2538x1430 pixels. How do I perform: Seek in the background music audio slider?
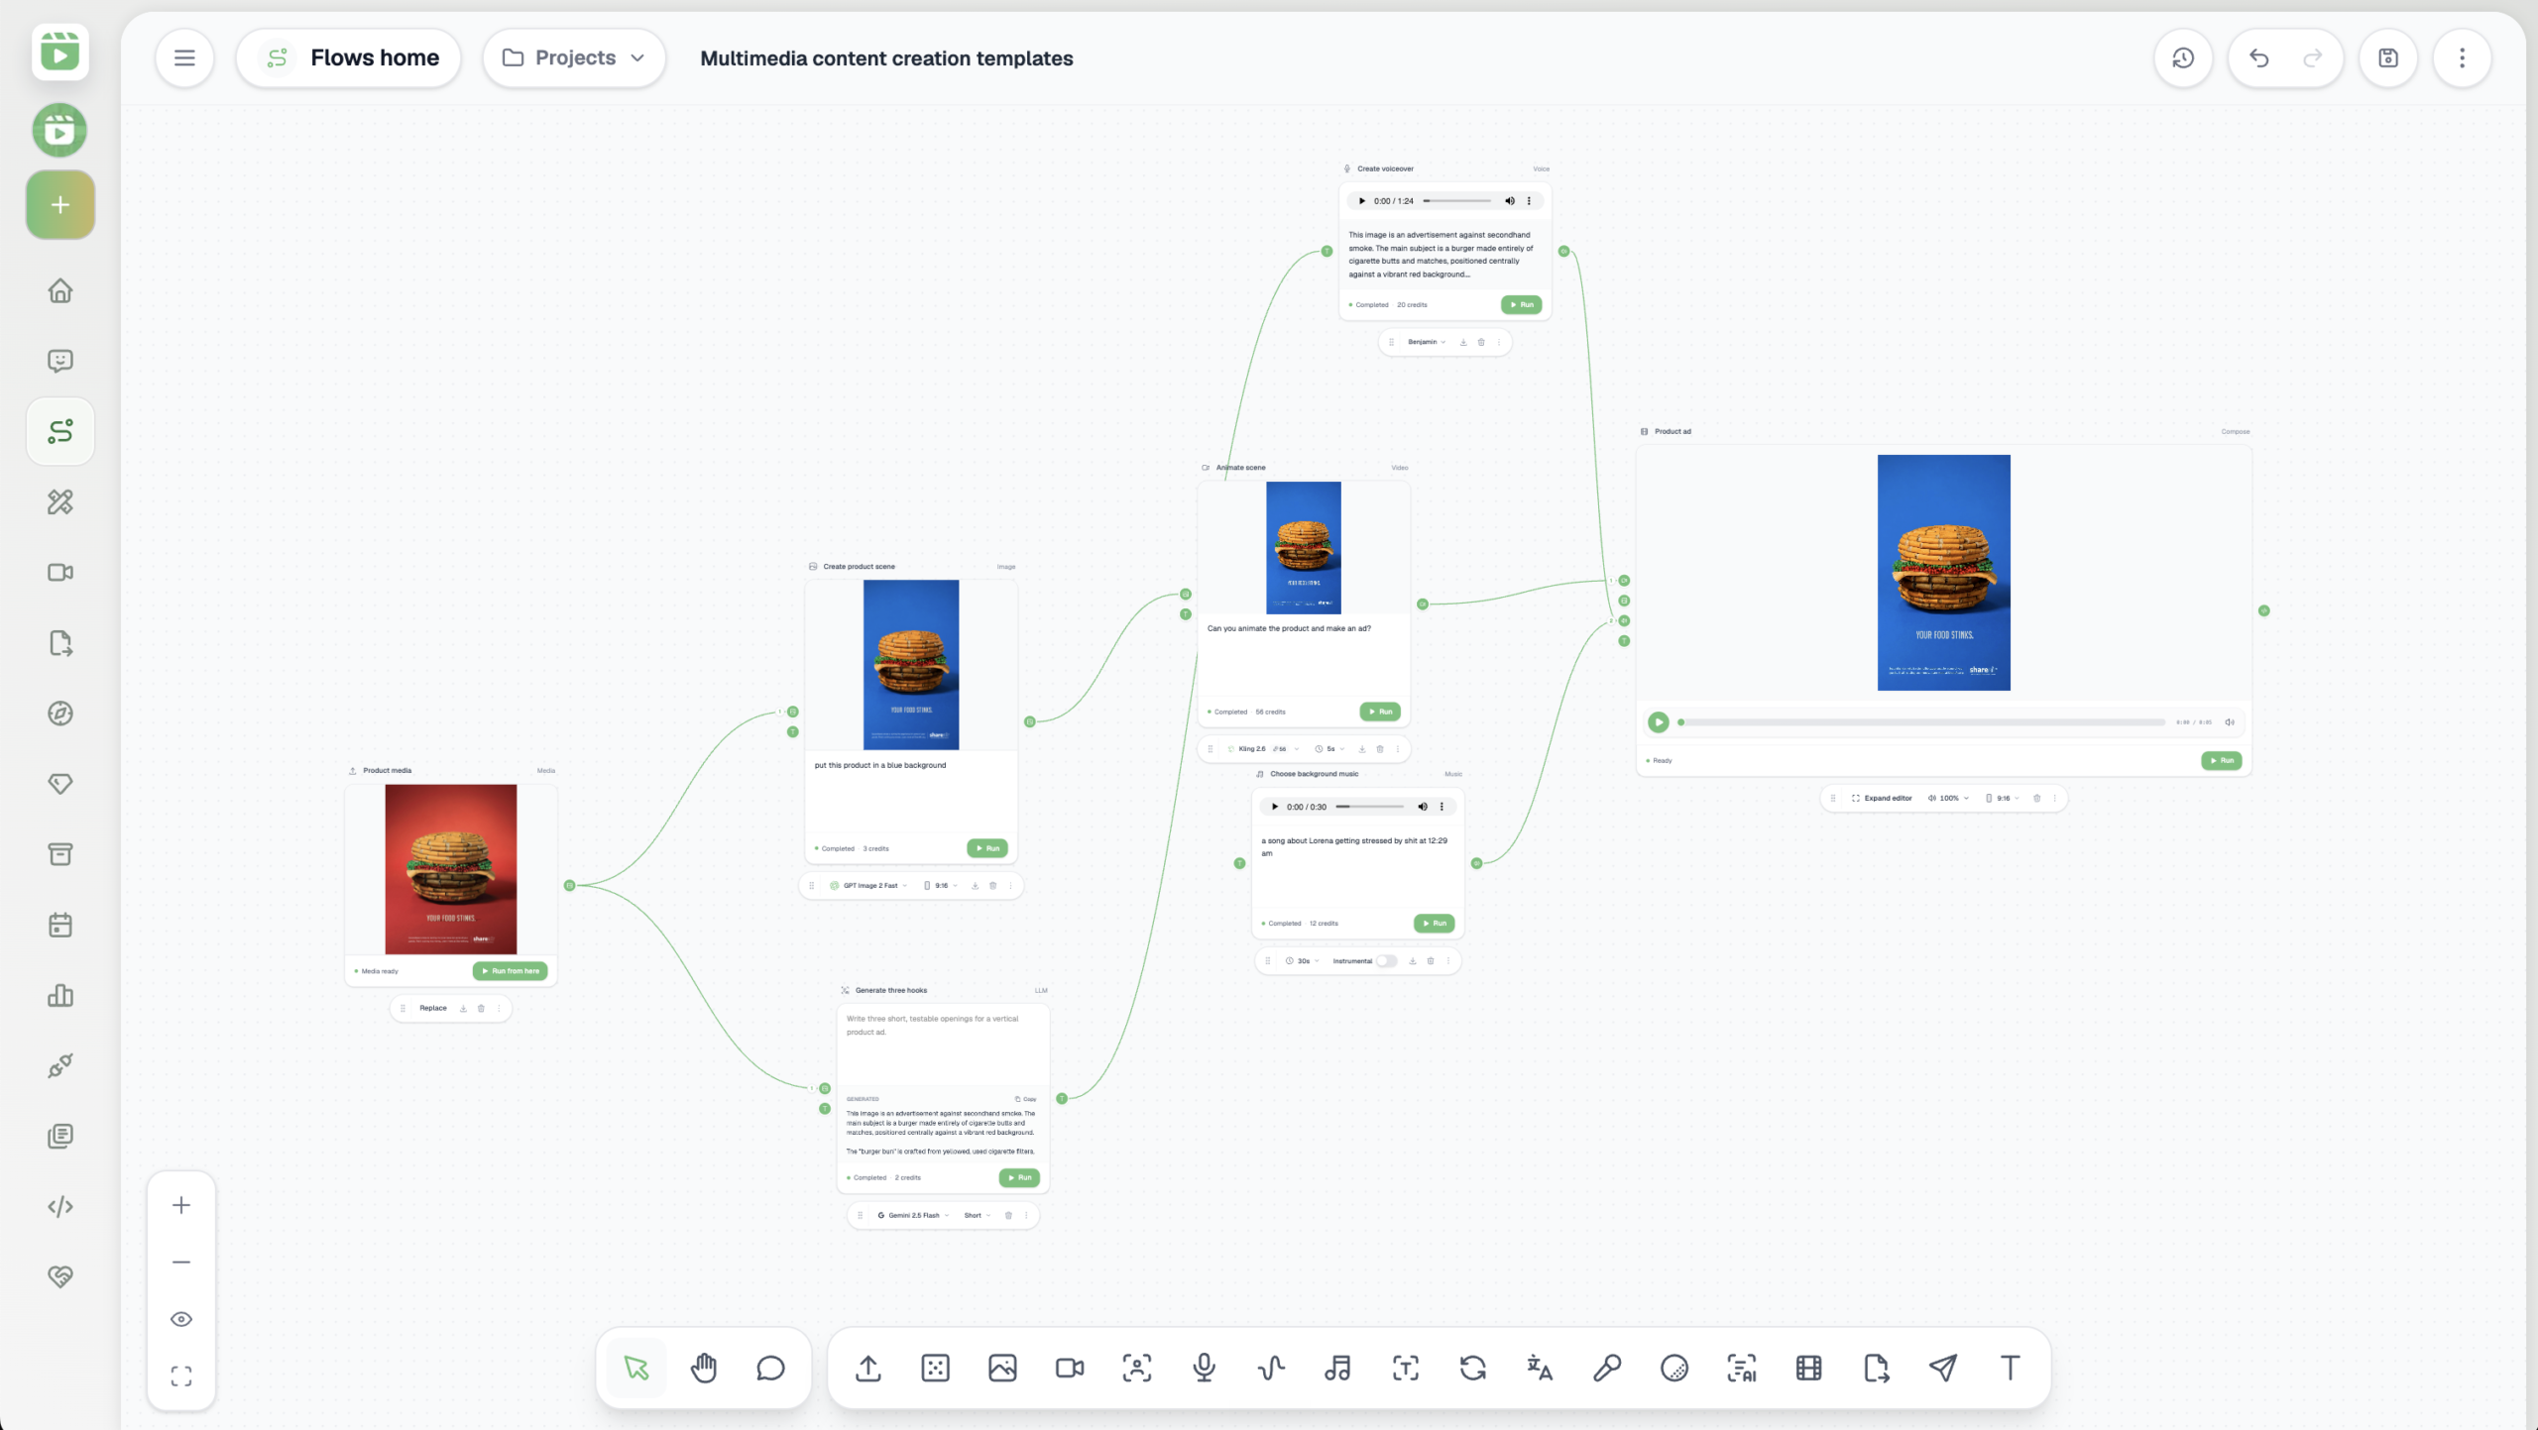[1370, 807]
